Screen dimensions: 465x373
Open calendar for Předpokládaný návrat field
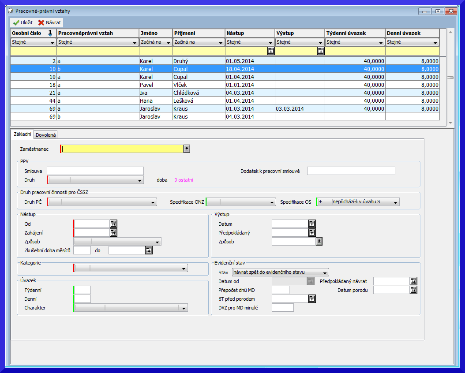coord(413,281)
